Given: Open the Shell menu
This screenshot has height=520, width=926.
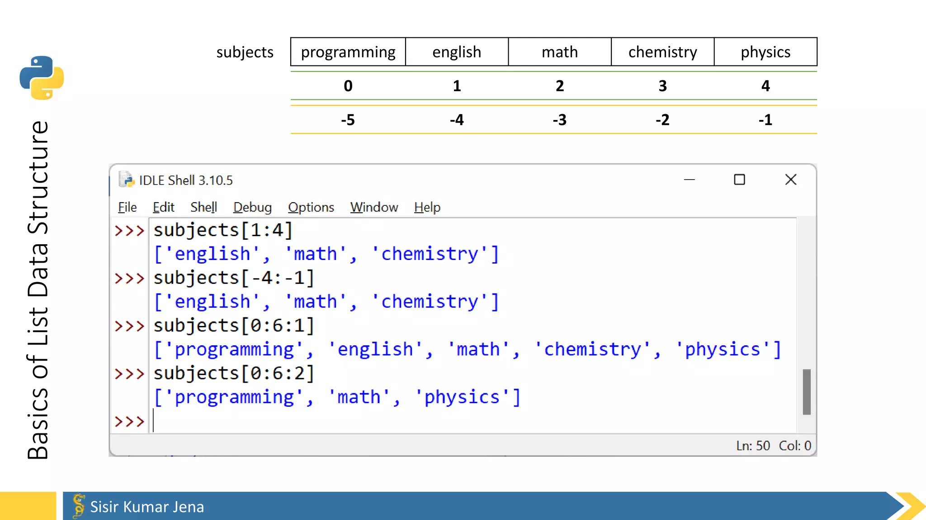Looking at the screenshot, I should click(x=203, y=207).
